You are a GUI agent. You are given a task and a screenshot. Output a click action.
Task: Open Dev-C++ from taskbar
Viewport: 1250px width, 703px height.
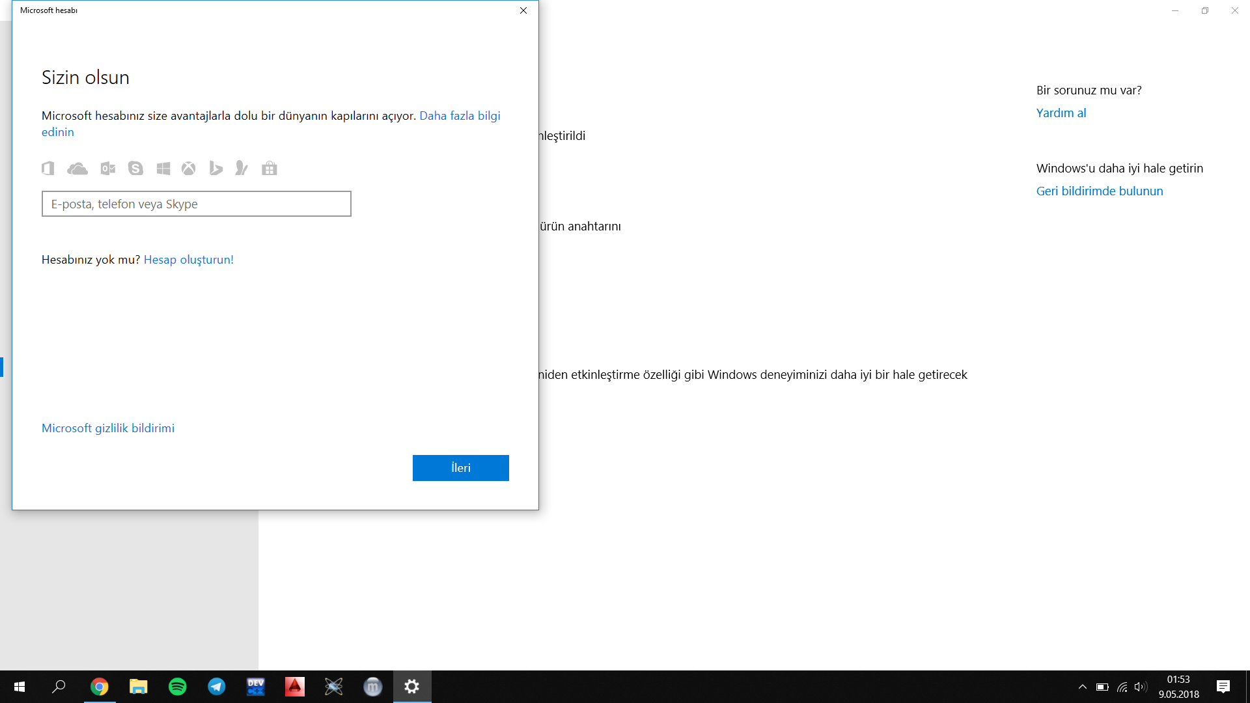[256, 687]
